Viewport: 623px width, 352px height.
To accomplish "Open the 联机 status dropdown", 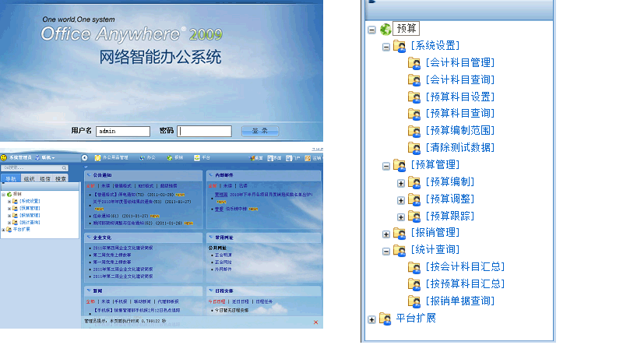I will (48, 158).
